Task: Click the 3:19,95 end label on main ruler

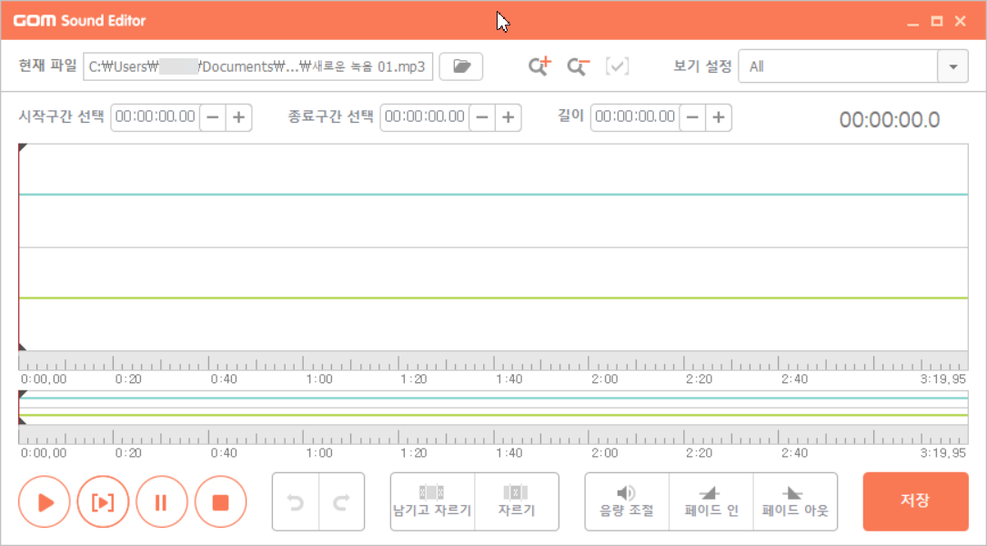Action: coord(942,379)
